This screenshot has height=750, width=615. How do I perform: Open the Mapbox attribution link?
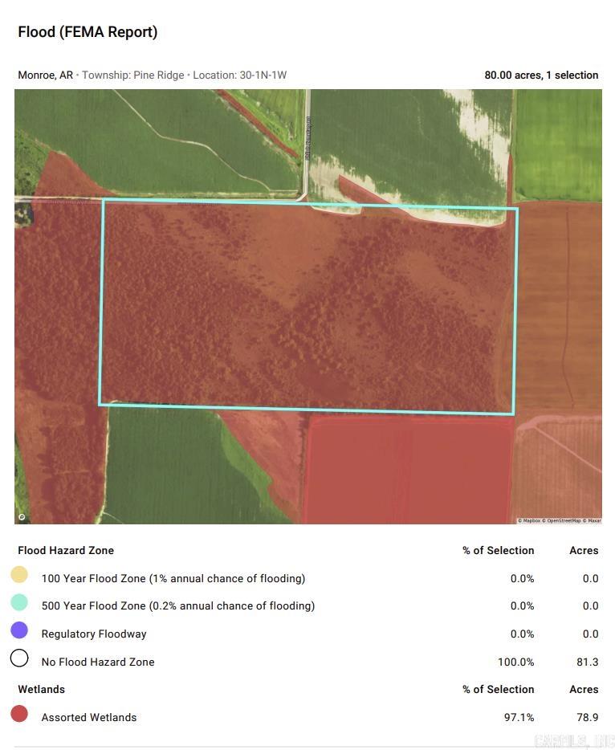coord(531,521)
